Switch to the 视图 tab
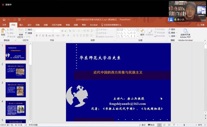 click(76, 25)
